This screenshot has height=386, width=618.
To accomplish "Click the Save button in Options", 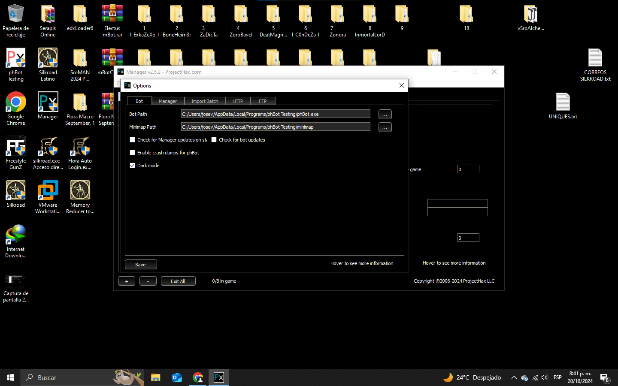I will (x=141, y=265).
